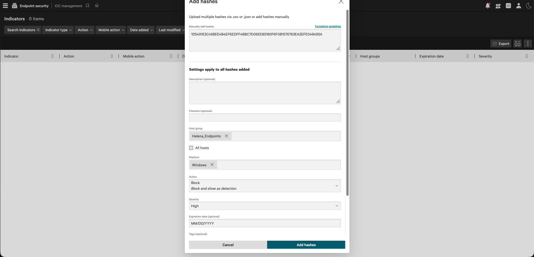Switch theme with the moon icon
534x257 pixels.
tap(529, 6)
